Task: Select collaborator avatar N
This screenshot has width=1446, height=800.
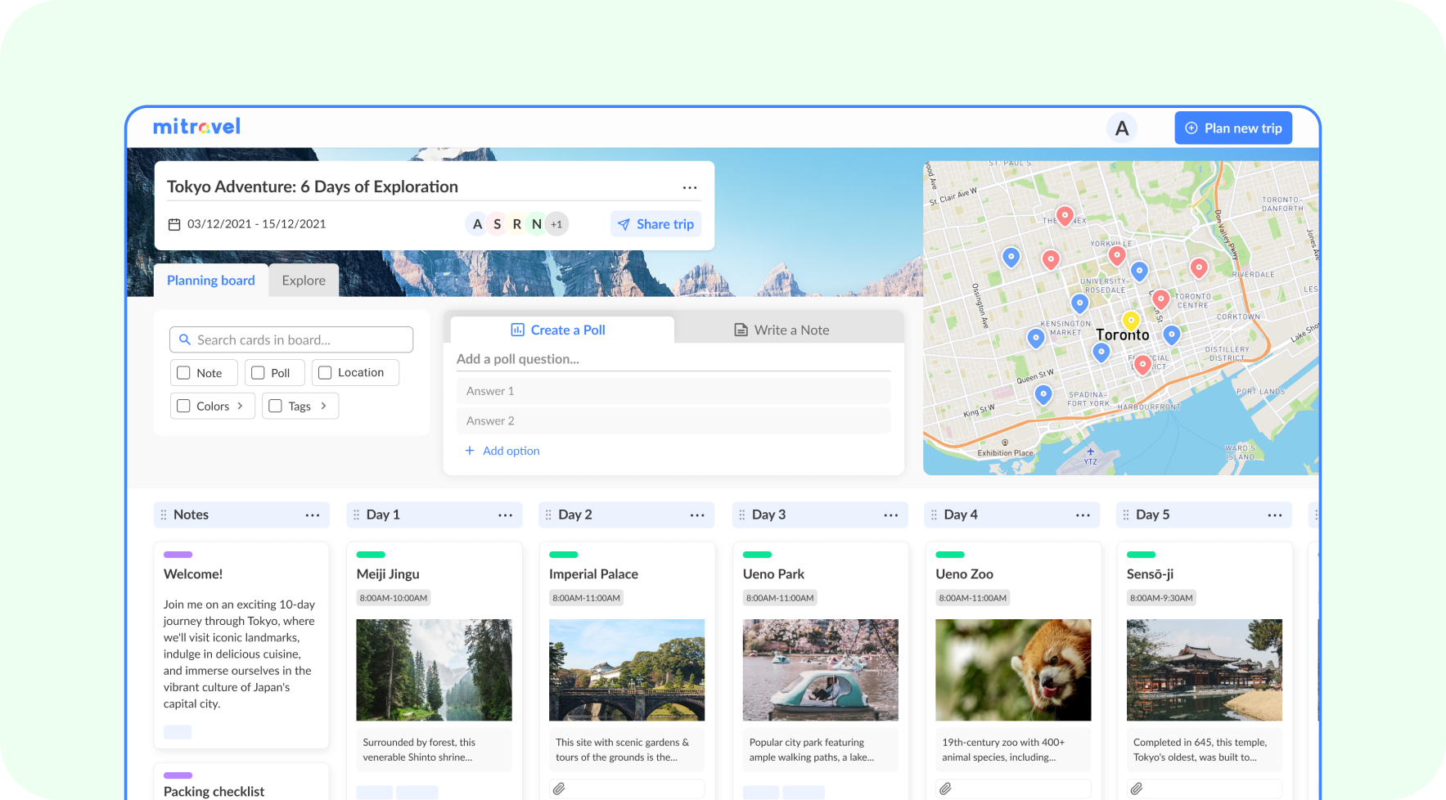Action: pos(537,224)
